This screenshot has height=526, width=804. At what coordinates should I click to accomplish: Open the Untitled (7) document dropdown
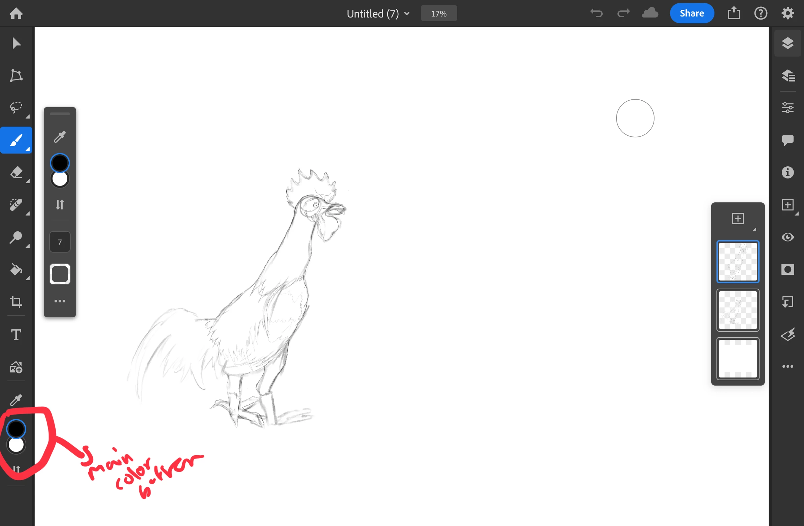378,13
